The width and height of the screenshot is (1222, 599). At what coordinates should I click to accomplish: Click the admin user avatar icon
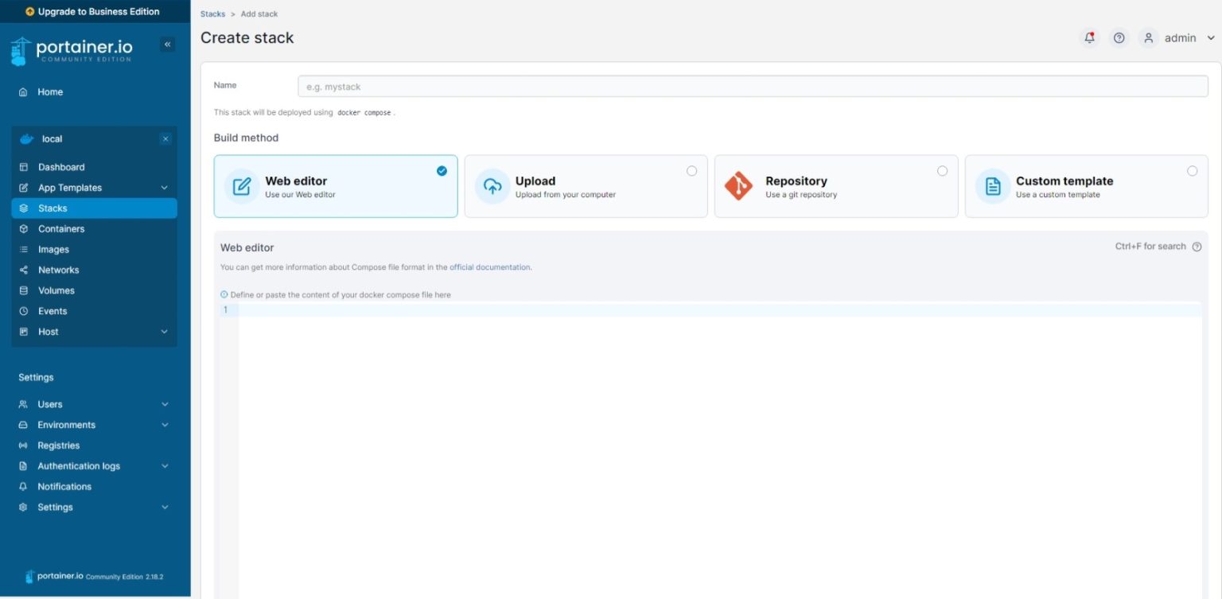pos(1148,37)
